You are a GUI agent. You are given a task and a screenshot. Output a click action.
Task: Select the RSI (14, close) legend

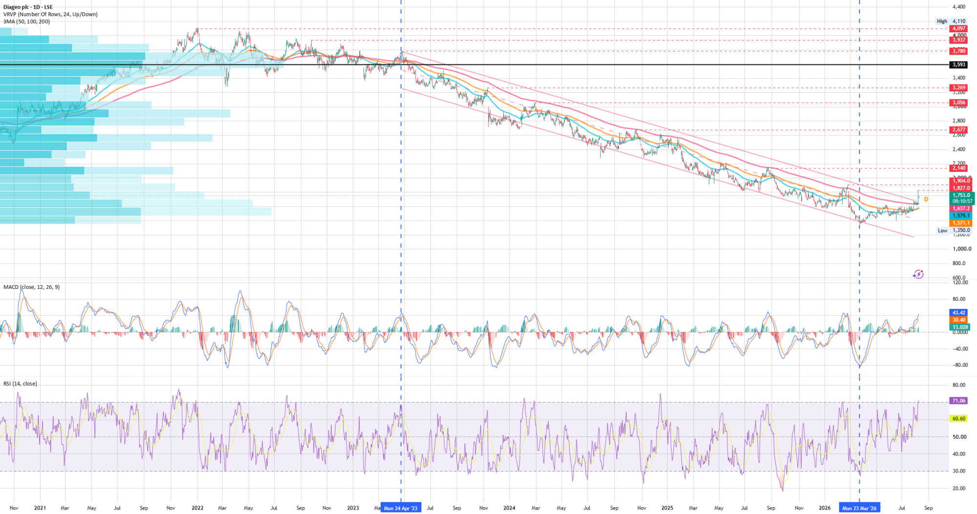tap(20, 384)
